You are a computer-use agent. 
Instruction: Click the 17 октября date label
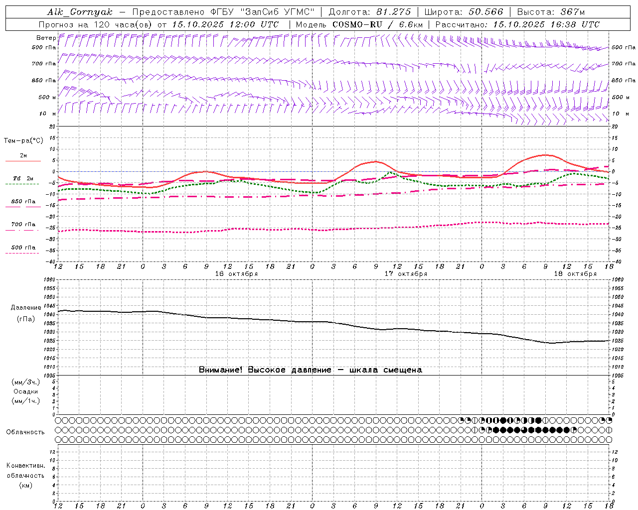coord(406,274)
